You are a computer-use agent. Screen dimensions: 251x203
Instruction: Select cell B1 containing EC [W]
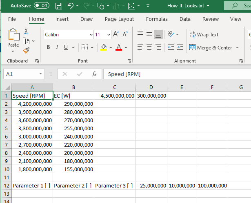[x=73, y=96]
